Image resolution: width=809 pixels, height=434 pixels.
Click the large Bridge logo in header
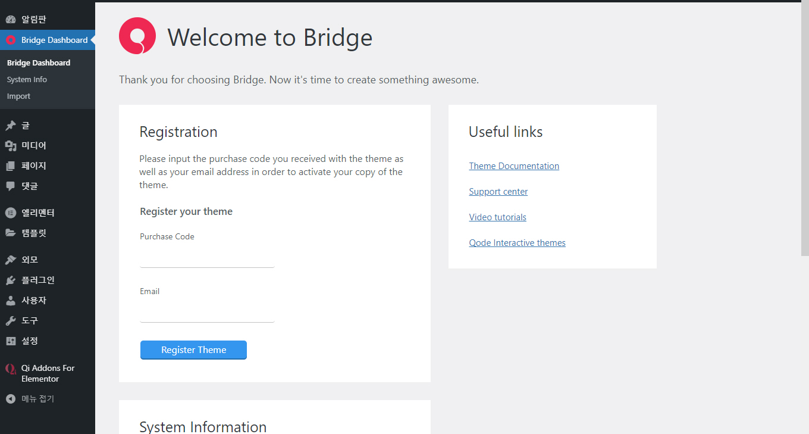coord(137,36)
